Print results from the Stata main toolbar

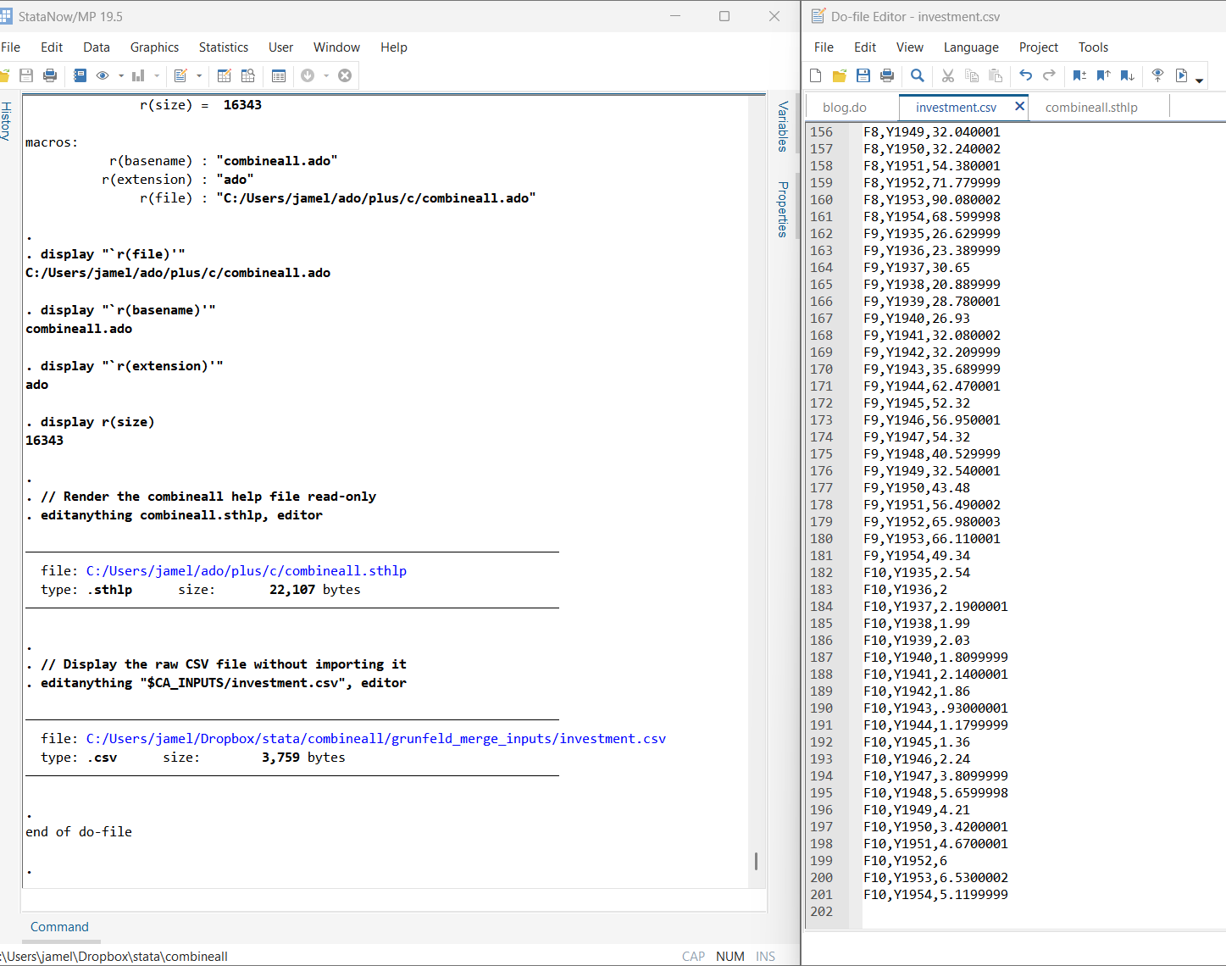click(50, 75)
